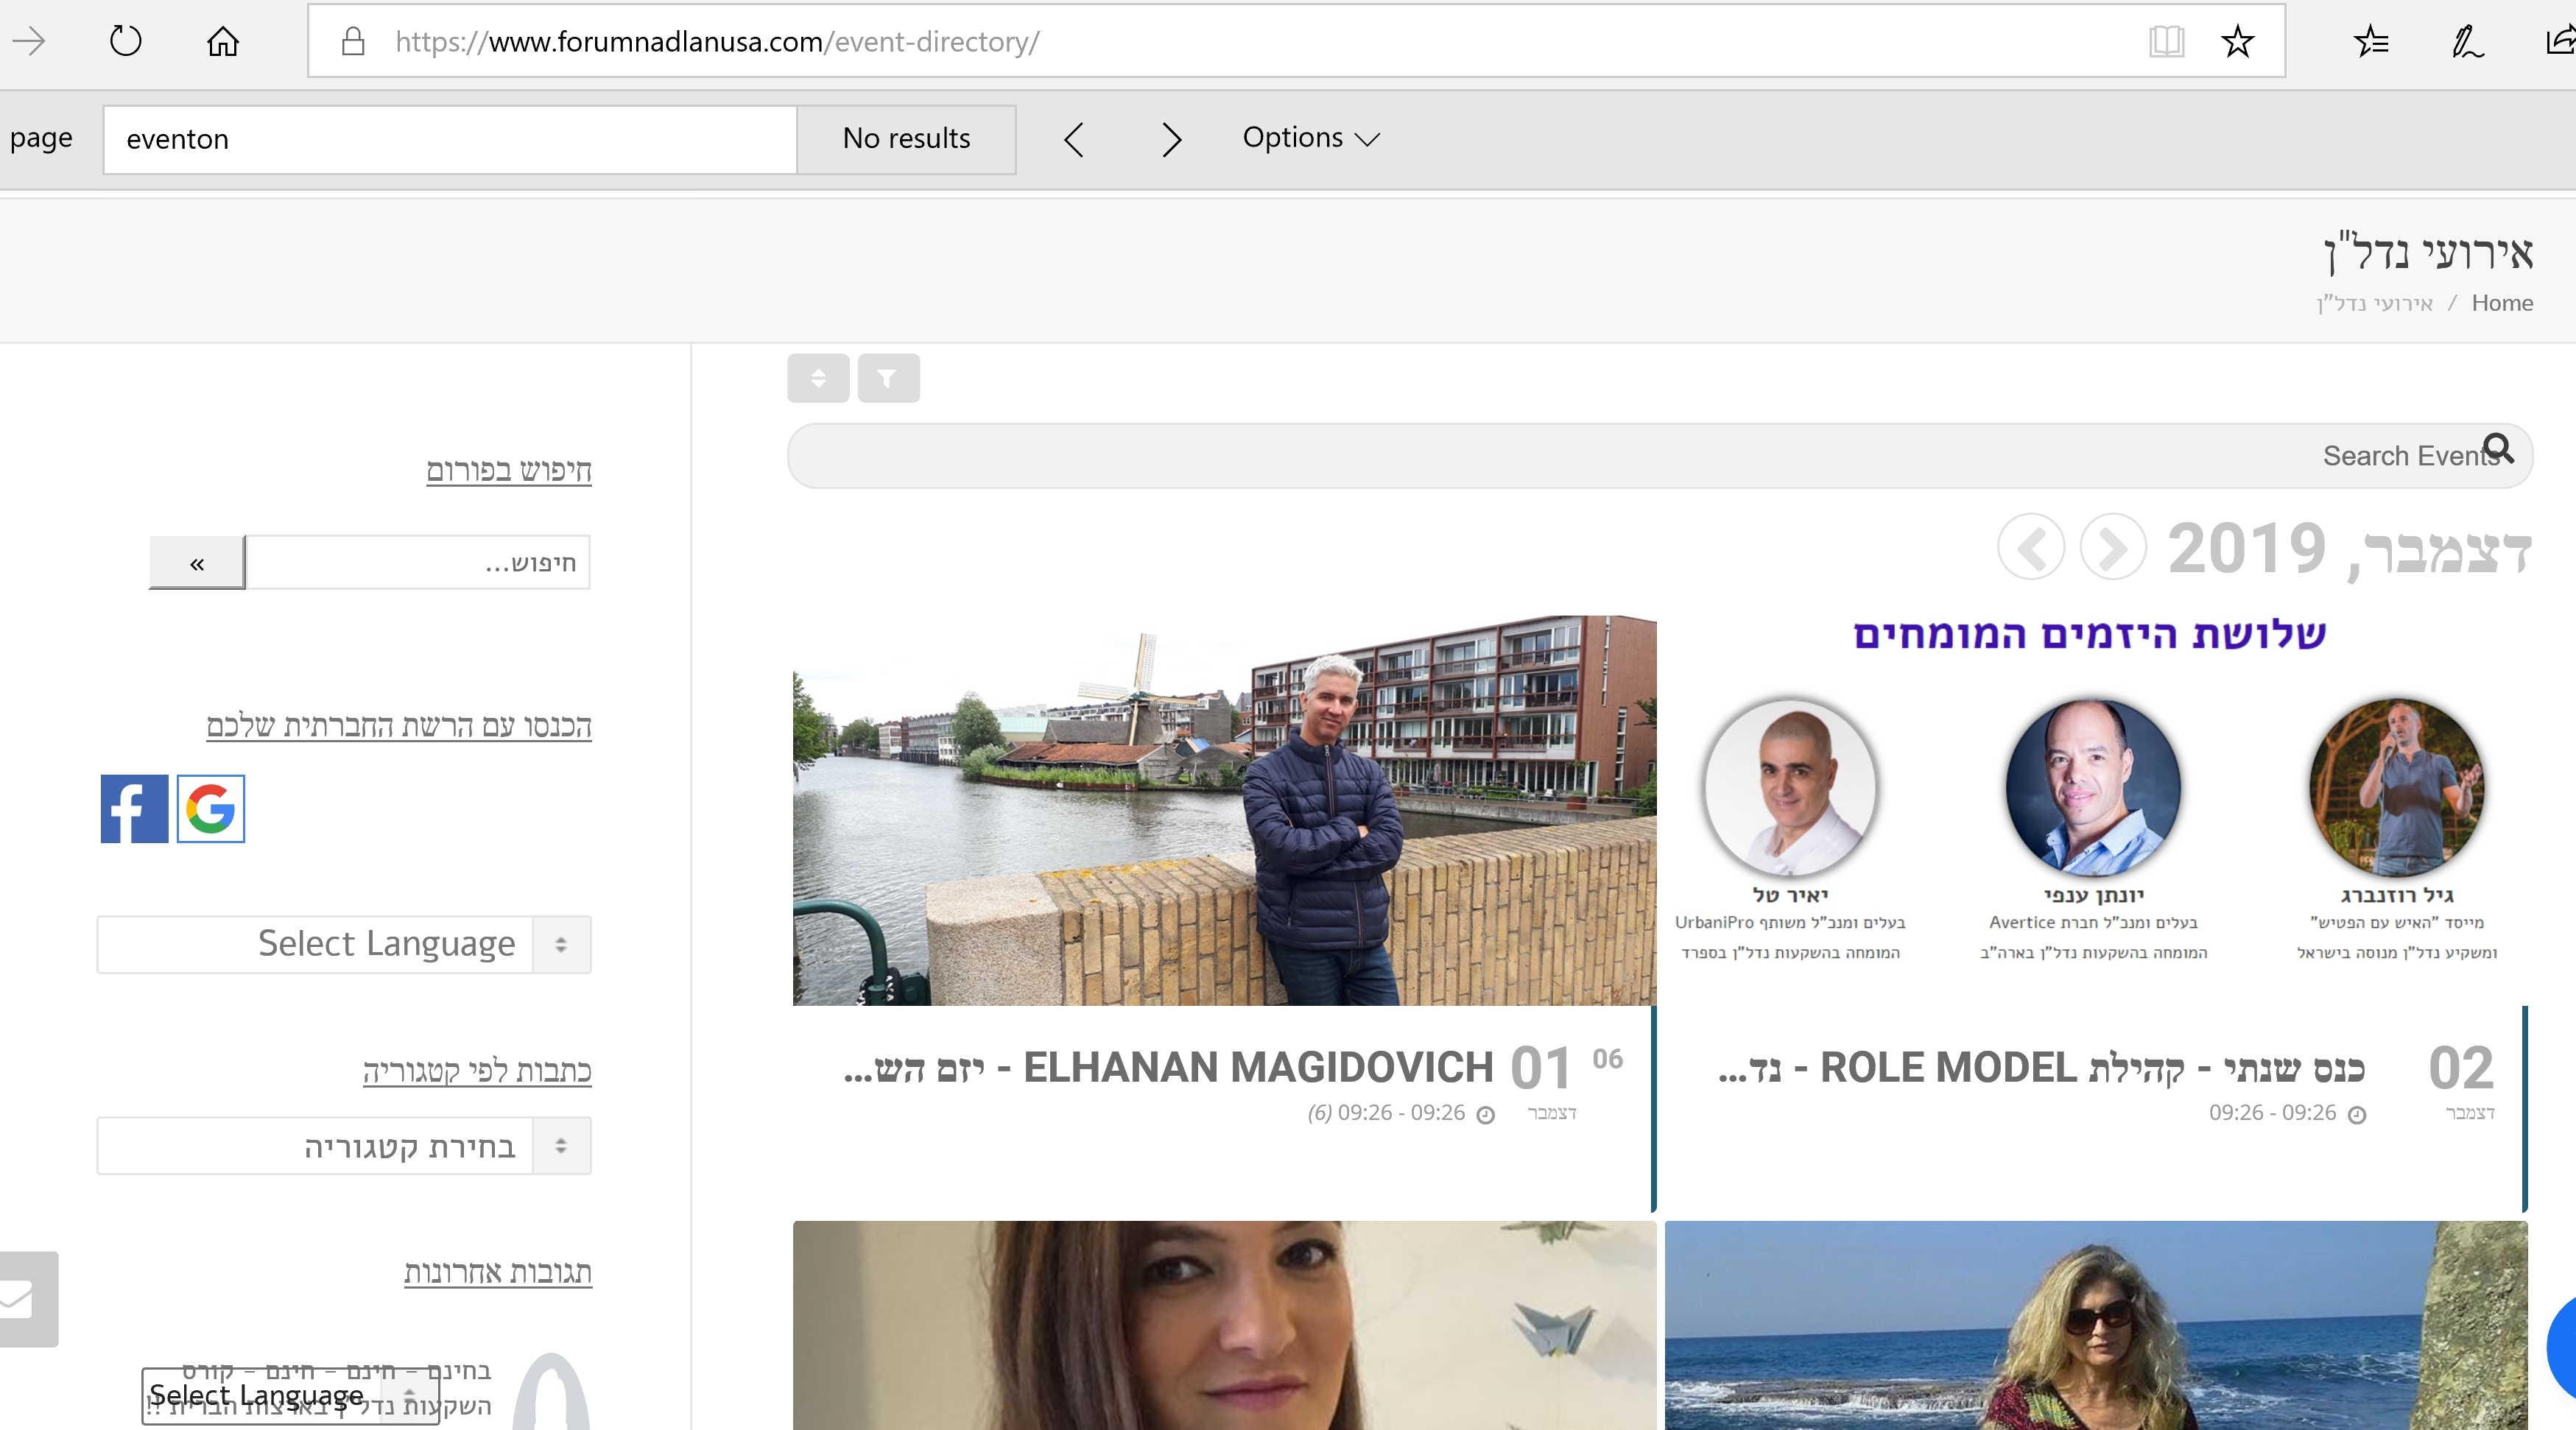Expand find-on-page Options dropdown
The height and width of the screenshot is (1430, 2576).
point(1310,138)
